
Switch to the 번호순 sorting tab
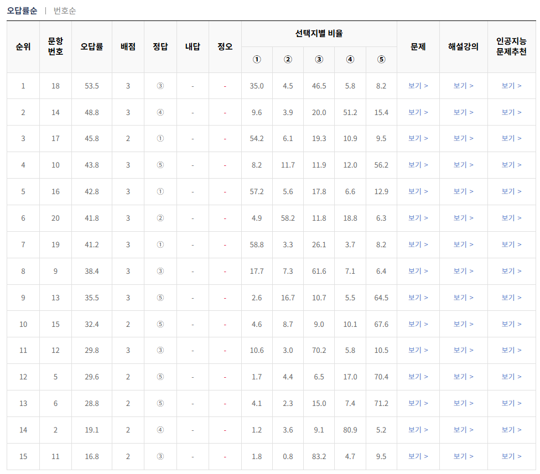click(65, 10)
